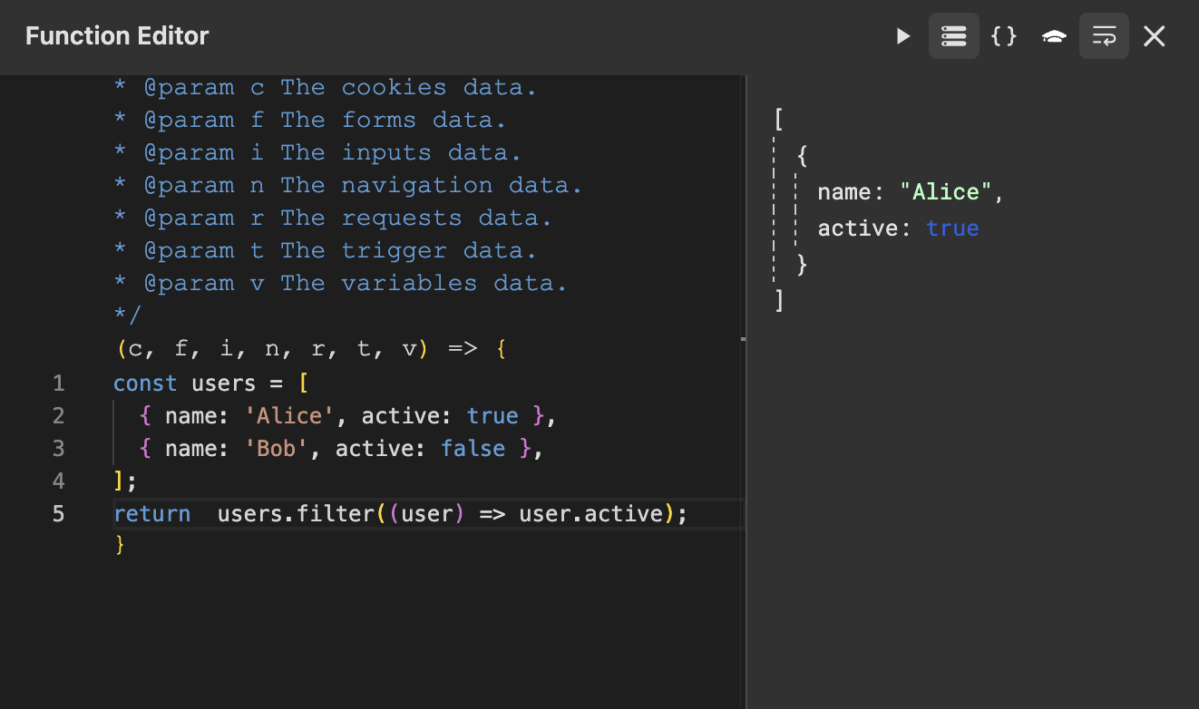This screenshot has width=1199, height=709.
Task: Click the closing "];" on line 4
Action: 125,481
